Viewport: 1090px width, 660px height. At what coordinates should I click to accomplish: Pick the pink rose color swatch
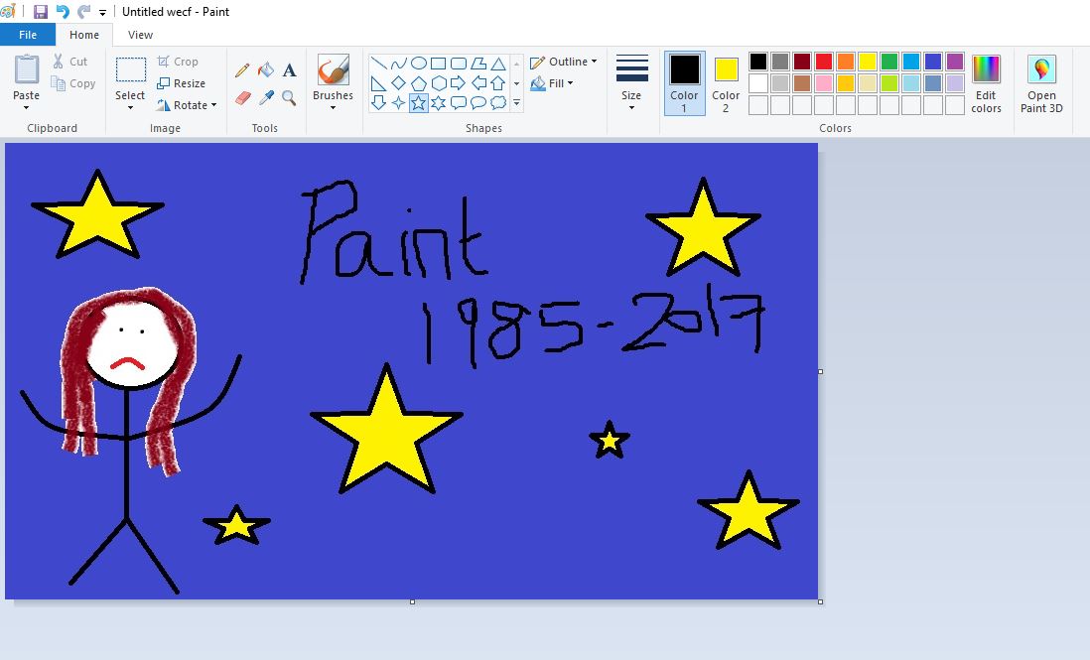click(x=824, y=83)
